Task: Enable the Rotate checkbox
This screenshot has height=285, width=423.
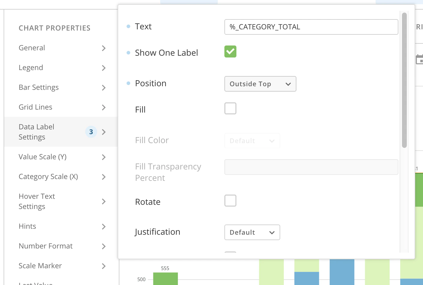Action: 230,201
